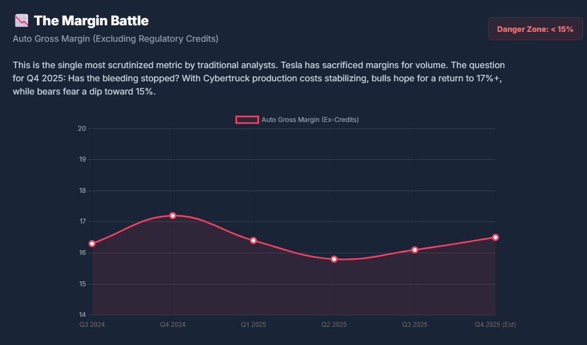Select the Q4 2024 peak data point

click(x=173, y=215)
